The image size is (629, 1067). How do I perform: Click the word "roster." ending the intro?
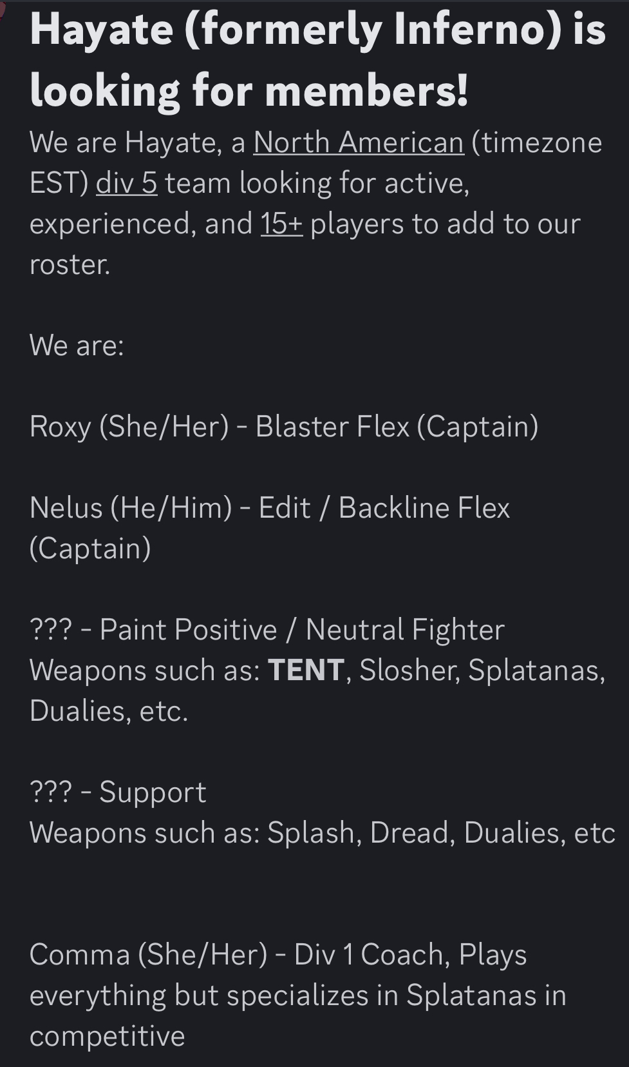tap(70, 264)
